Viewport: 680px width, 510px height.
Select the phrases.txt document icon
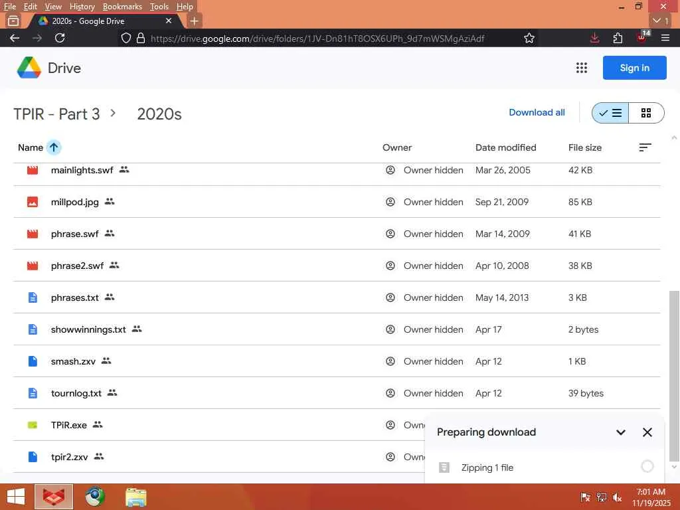click(33, 297)
